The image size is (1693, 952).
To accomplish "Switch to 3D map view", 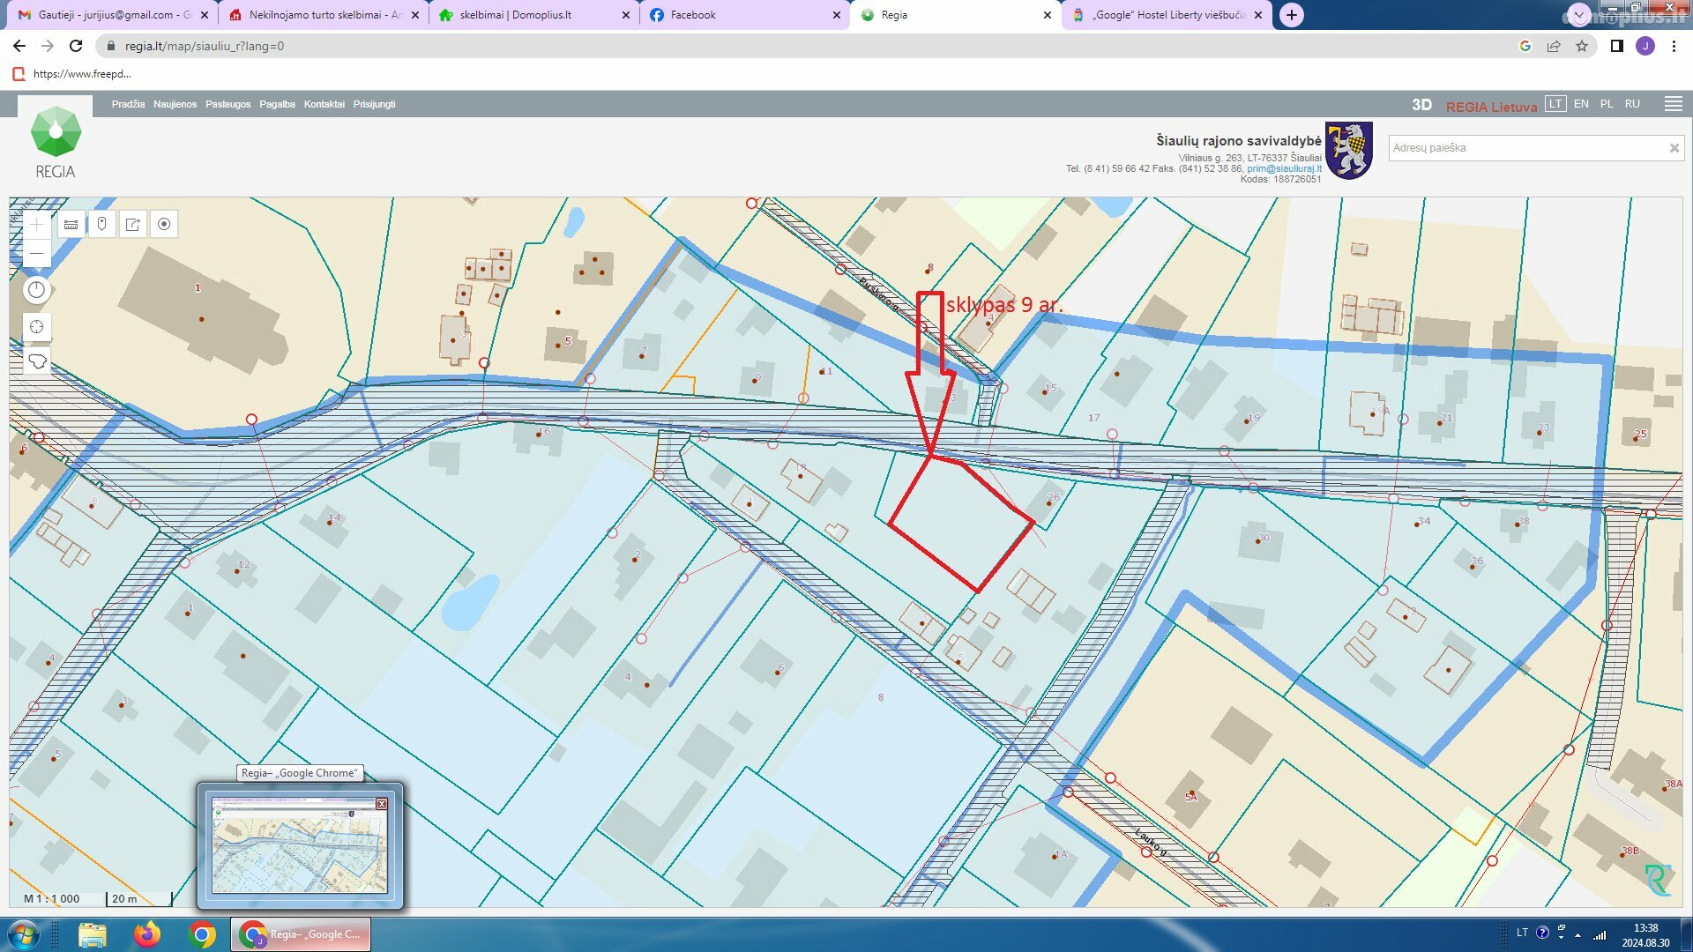I will pos(1421,105).
